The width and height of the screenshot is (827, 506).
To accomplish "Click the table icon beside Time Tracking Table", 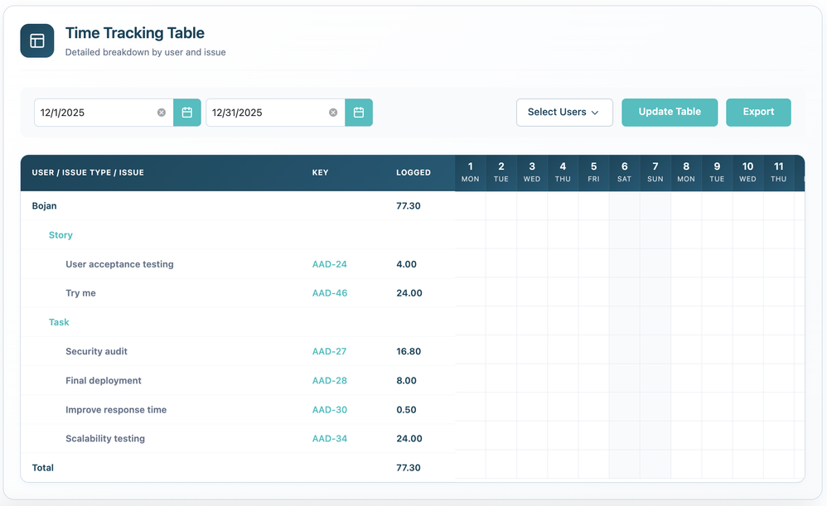I will pyautogui.click(x=37, y=41).
